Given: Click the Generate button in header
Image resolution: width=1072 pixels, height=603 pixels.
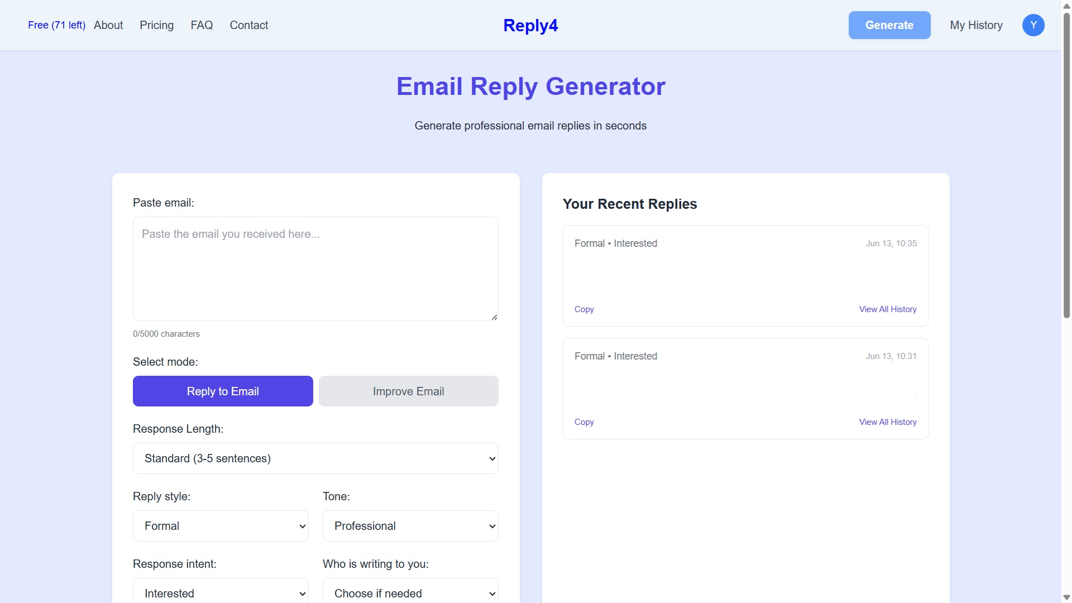Looking at the screenshot, I should click(889, 25).
